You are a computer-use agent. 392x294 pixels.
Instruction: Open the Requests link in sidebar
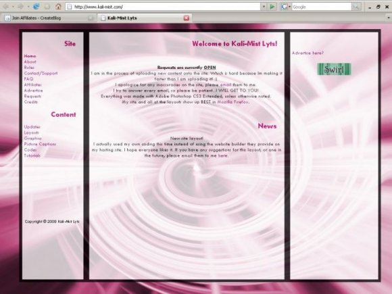pyautogui.click(x=32, y=96)
